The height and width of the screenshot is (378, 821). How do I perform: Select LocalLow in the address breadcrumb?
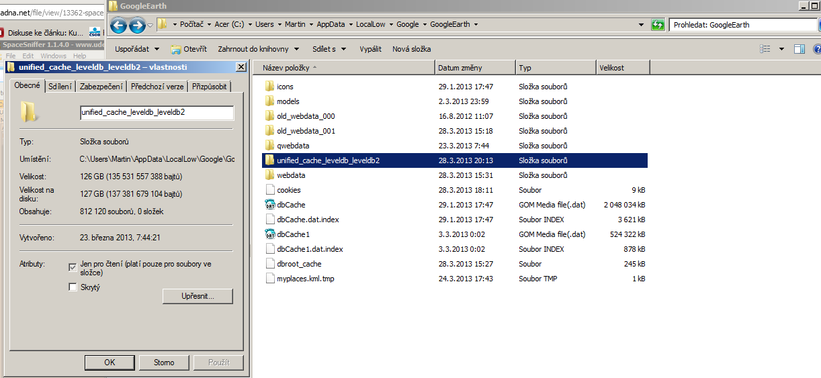point(371,24)
